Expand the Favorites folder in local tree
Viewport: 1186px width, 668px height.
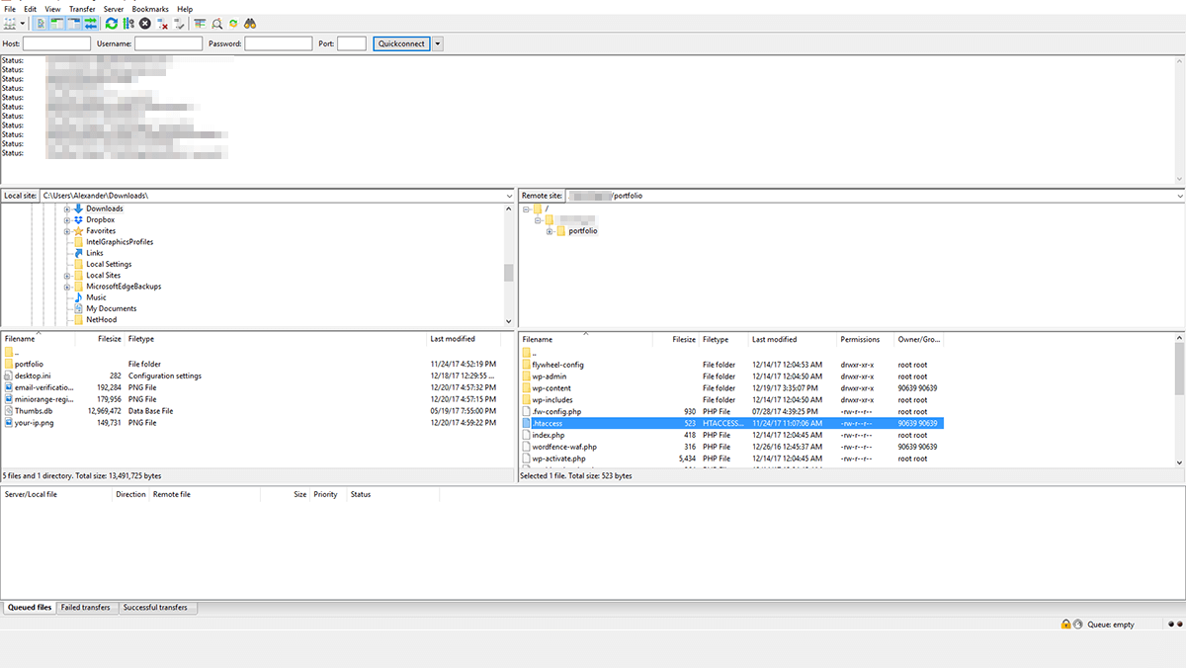click(67, 230)
